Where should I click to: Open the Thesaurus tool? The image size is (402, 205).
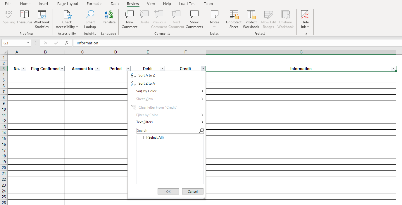coord(24,18)
